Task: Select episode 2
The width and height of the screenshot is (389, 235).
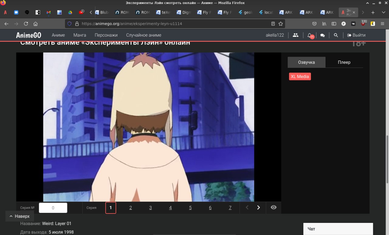Action: (x=131, y=208)
